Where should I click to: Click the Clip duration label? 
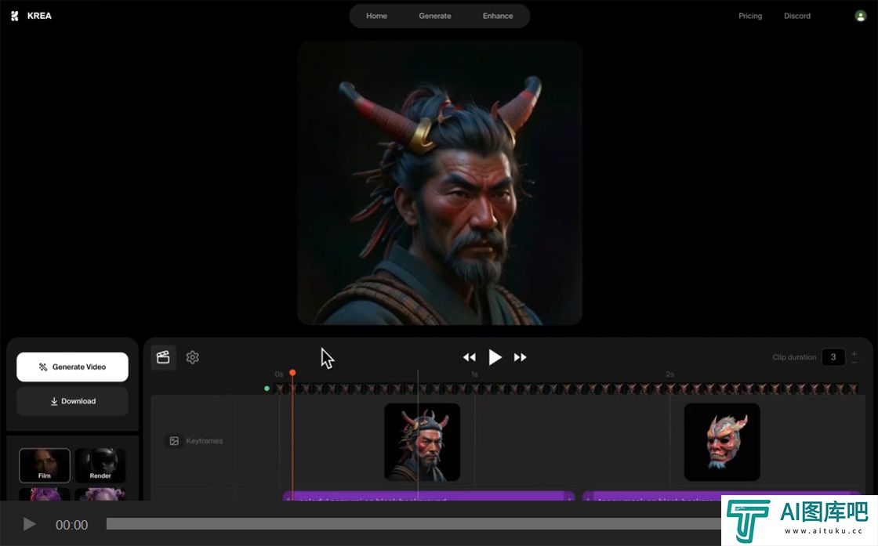pos(794,357)
